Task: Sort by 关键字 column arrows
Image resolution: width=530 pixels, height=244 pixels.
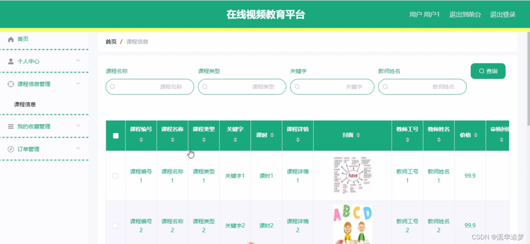Action: click(235, 140)
